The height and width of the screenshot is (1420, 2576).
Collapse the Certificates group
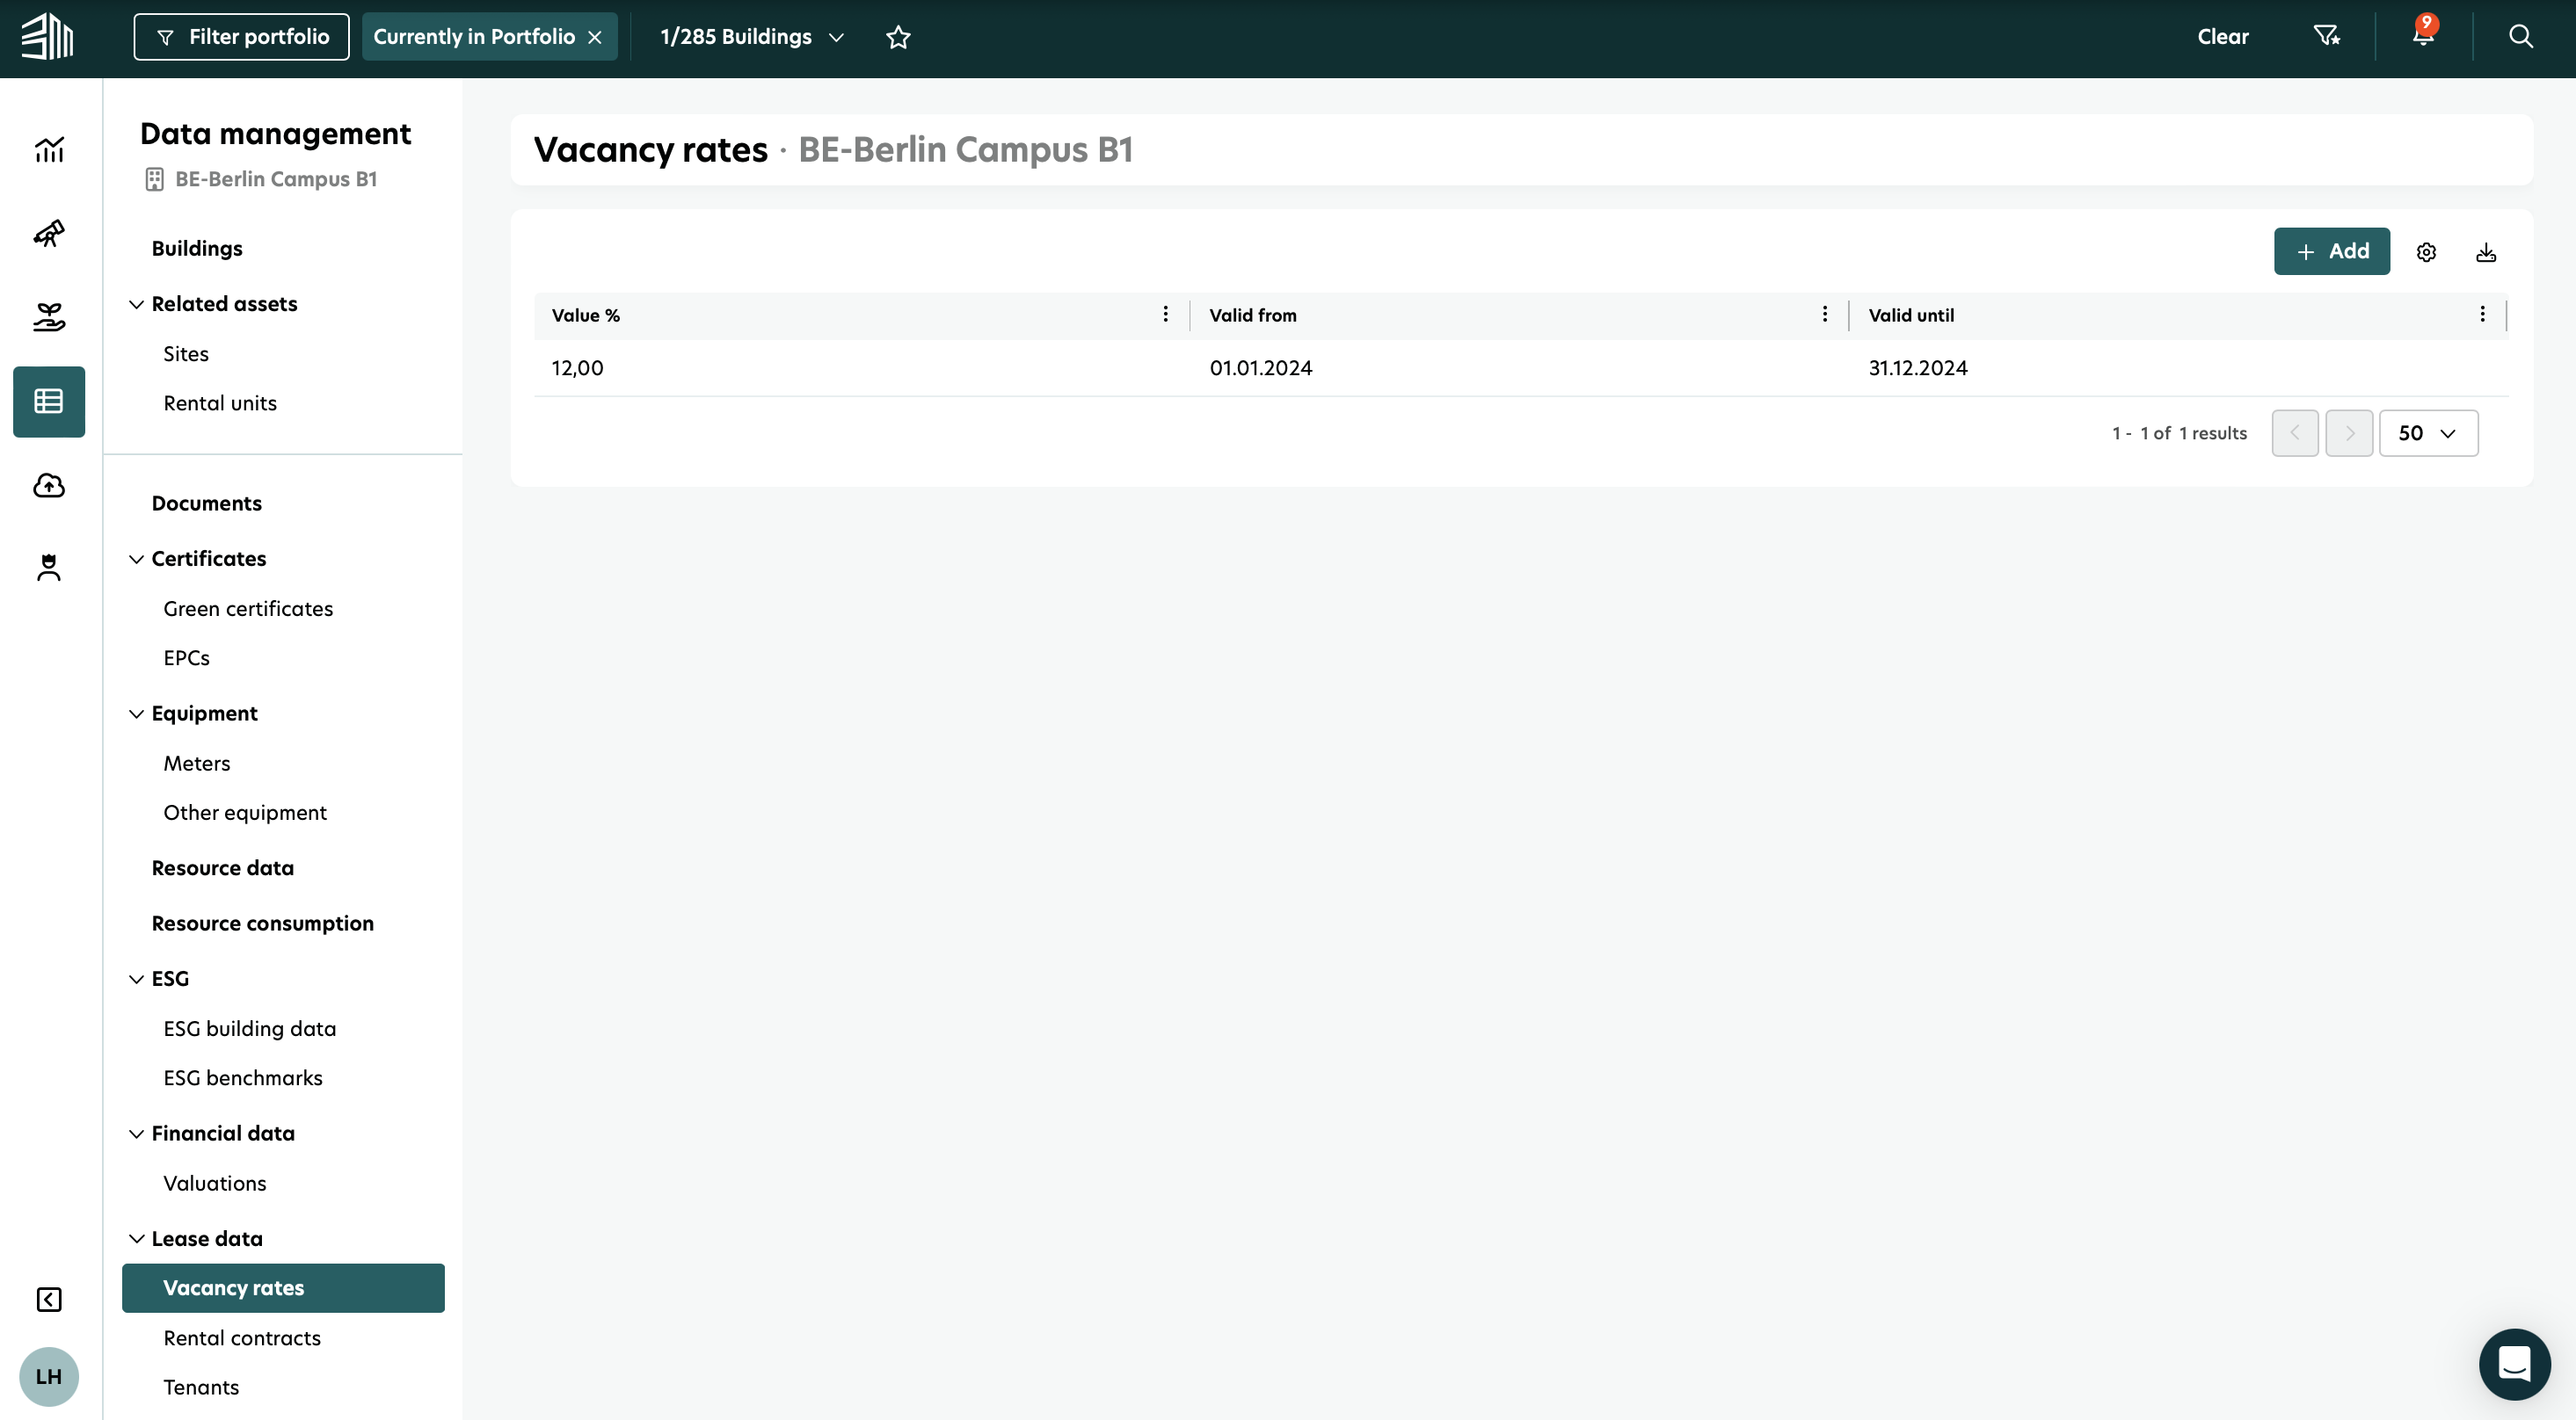click(137, 559)
